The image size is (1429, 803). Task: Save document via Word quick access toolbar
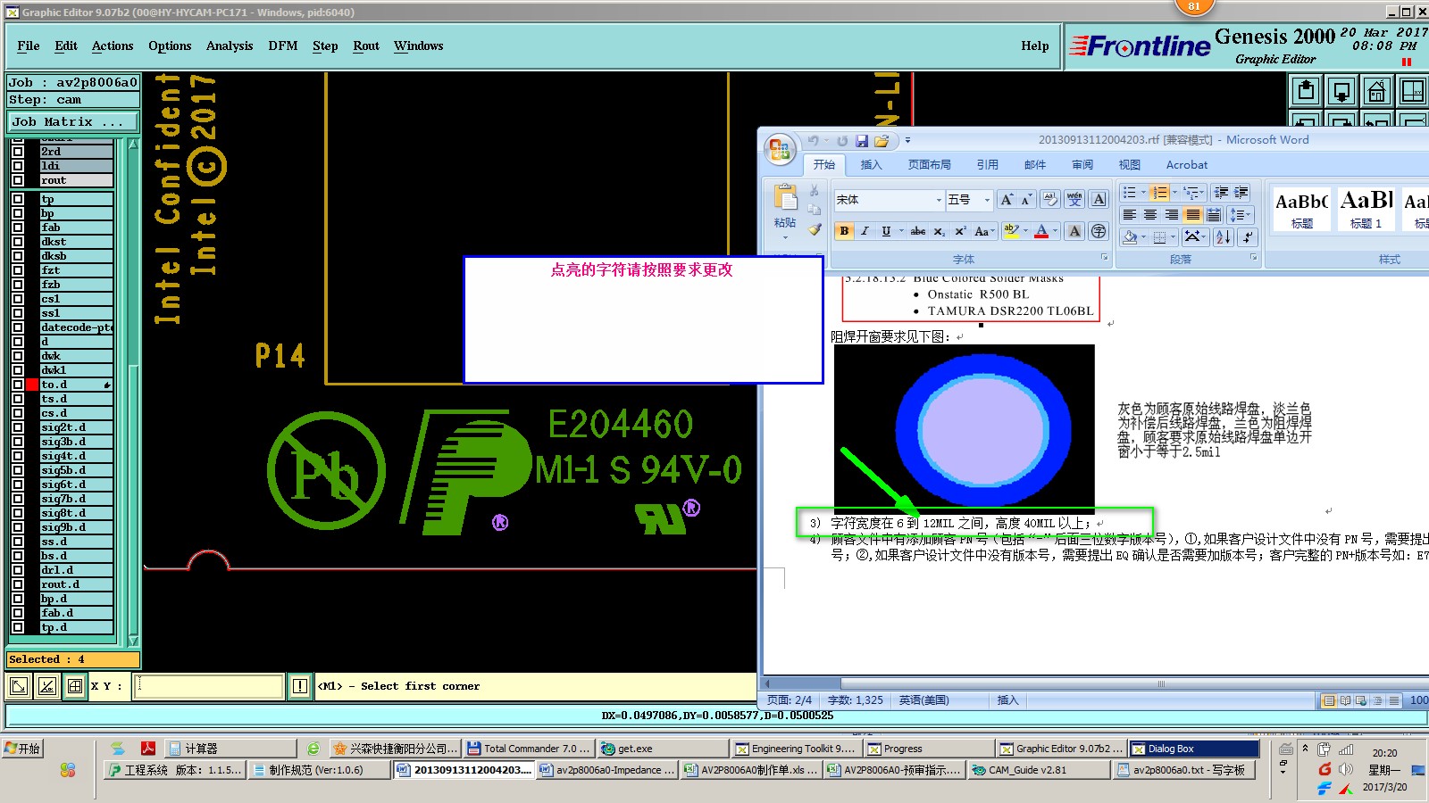click(x=862, y=141)
